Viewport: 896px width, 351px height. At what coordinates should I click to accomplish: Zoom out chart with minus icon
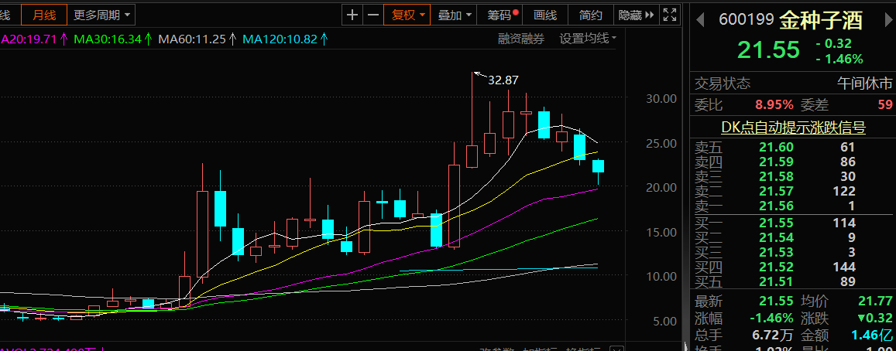coord(373,15)
